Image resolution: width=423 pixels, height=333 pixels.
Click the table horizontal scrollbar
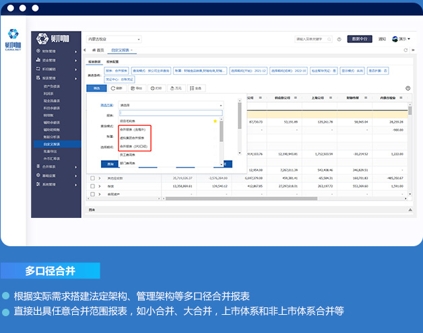[x=241, y=198]
